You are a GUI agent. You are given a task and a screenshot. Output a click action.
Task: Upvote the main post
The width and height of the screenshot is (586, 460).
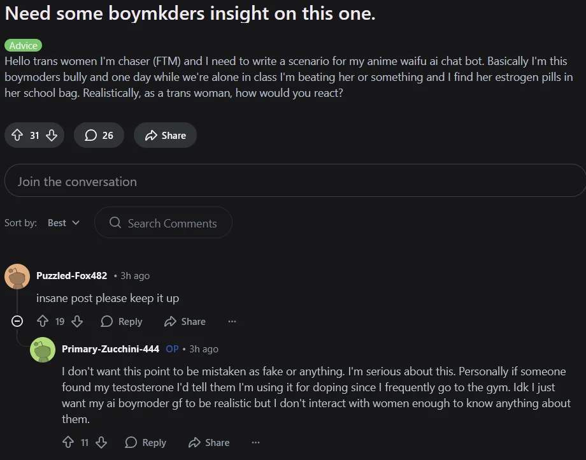click(x=17, y=135)
